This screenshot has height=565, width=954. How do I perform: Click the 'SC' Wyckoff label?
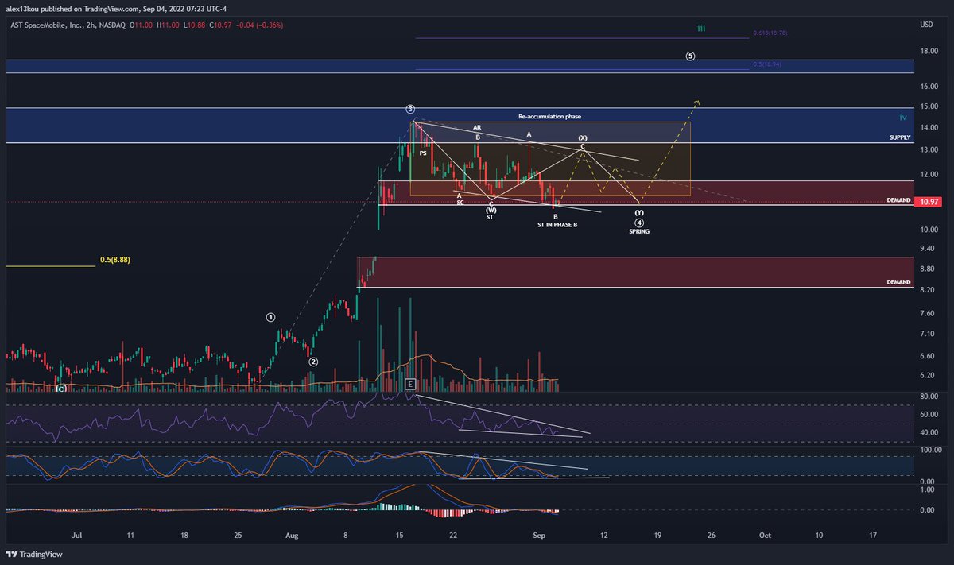point(460,203)
